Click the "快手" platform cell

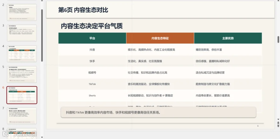pos(92,61)
